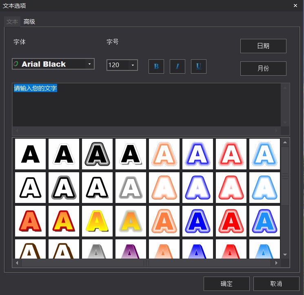Choose the blue glowing outline A style
The width and height of the screenshot is (304, 295).
[x=197, y=154]
